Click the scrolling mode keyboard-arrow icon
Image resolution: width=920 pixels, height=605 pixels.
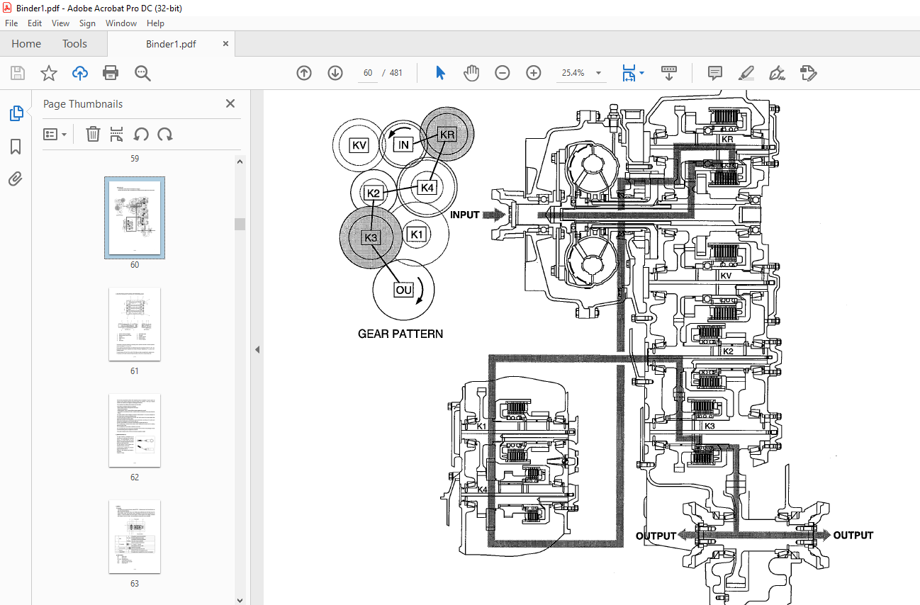(669, 73)
